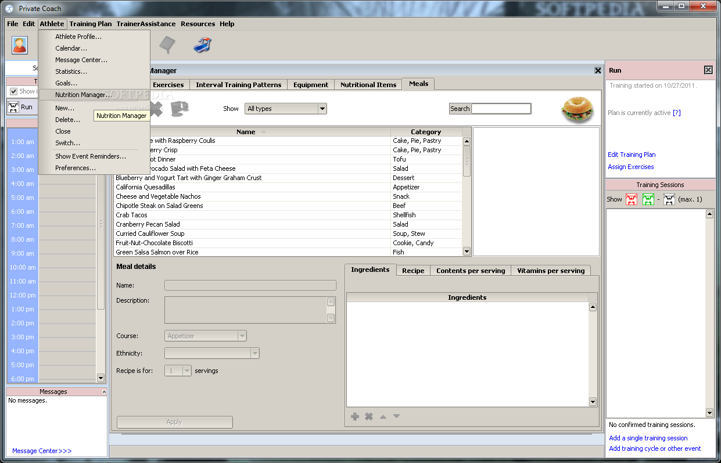Select Statistics... in the Athlete menu
The width and height of the screenshot is (721, 463).
(94, 71)
